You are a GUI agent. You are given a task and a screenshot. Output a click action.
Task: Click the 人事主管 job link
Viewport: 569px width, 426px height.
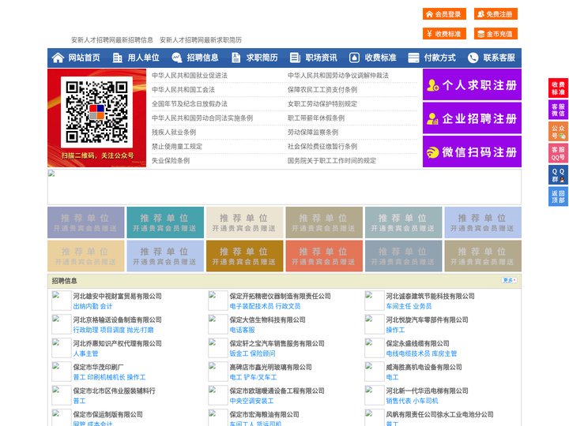click(x=85, y=353)
